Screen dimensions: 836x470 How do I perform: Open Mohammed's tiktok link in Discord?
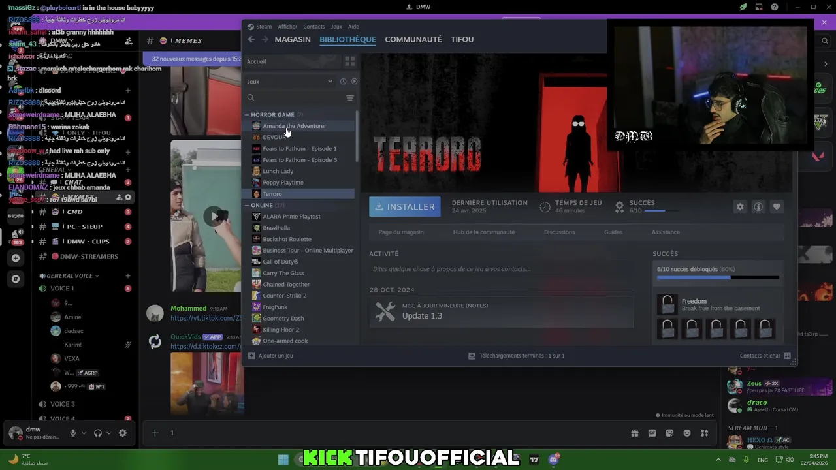[x=206, y=318]
